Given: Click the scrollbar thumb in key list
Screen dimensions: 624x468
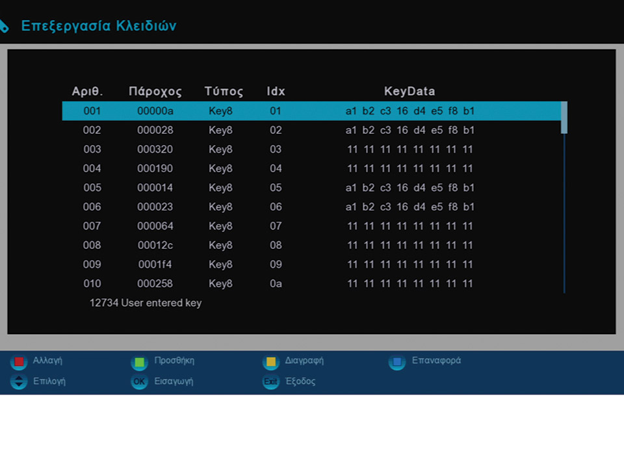Looking at the screenshot, I should pos(564,118).
